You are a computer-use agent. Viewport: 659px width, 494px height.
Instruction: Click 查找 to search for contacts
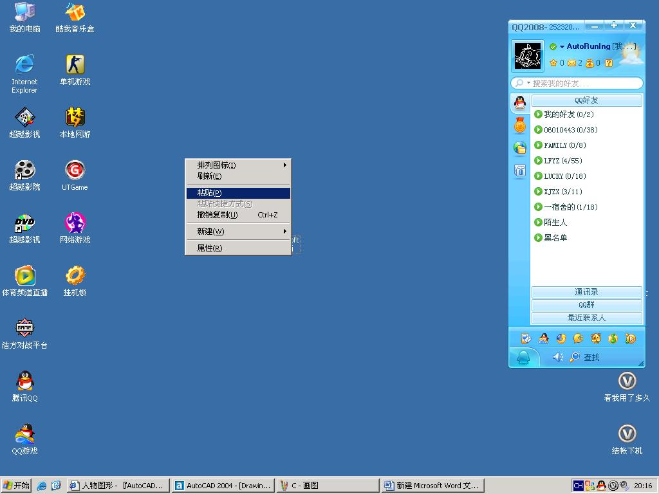pos(584,357)
